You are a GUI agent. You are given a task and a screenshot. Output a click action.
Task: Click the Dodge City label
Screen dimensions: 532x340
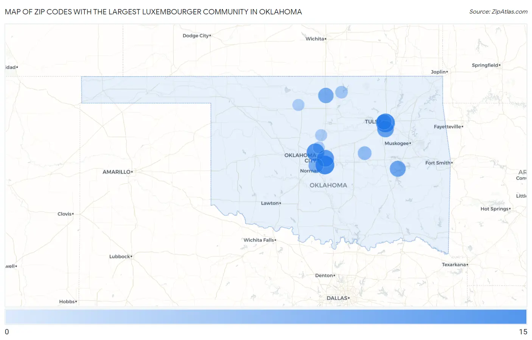click(x=196, y=36)
